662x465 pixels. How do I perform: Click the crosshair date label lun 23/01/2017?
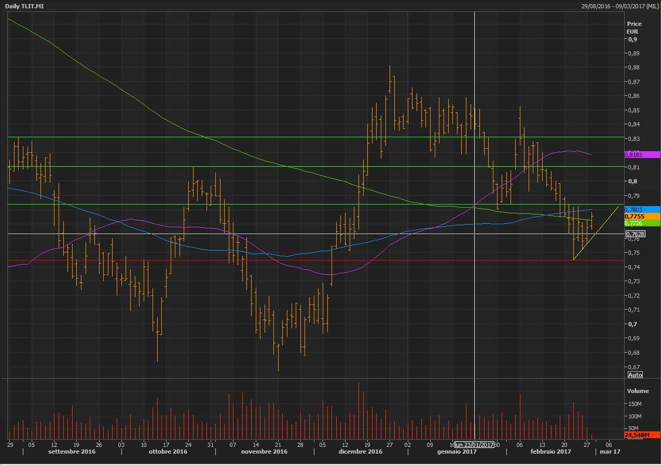click(474, 445)
